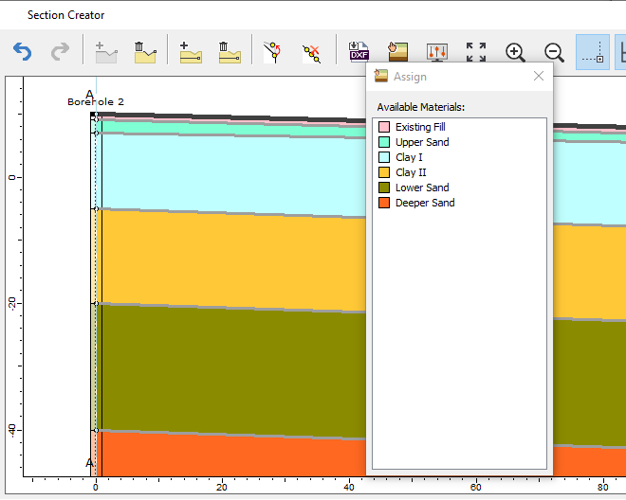Choose Clay I from Available Materials

409,157
